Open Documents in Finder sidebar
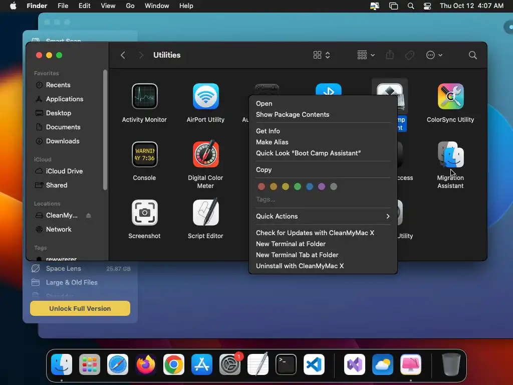The image size is (513, 385). (x=68, y=127)
